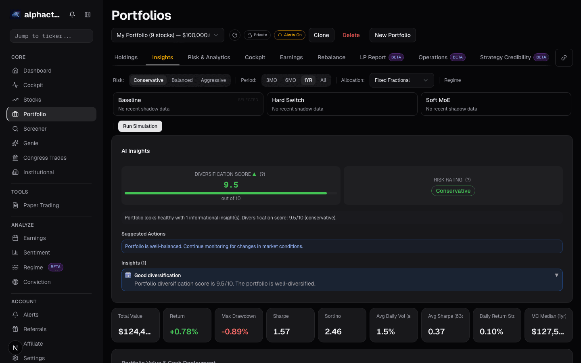Toggle the Alerts On setting
Viewport: 581px width, 363px height.
[290, 35]
